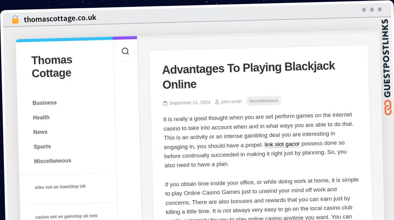Click the author person icon
The width and height of the screenshot is (394, 220).
click(217, 102)
